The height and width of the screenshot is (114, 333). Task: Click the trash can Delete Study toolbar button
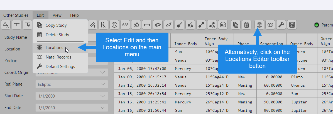tap(246, 25)
